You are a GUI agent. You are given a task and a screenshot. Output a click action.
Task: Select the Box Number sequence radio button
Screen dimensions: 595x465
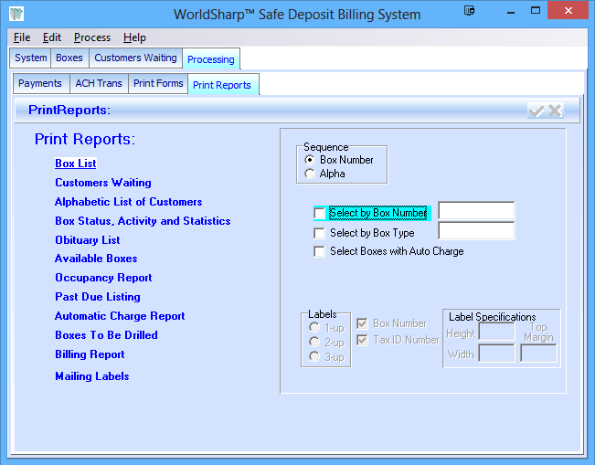tap(311, 160)
